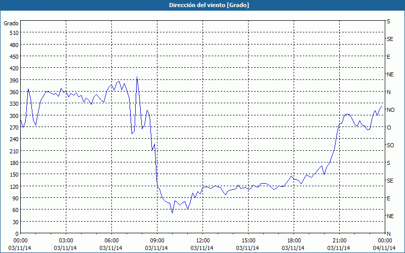The width and height of the screenshot is (405, 253).
Task: Select the 300 value on the degree axis
Action: click(x=14, y=116)
